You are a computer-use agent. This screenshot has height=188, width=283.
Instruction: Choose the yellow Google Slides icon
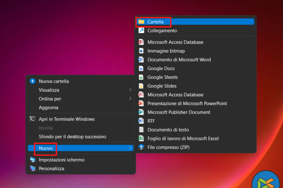(x=141, y=86)
